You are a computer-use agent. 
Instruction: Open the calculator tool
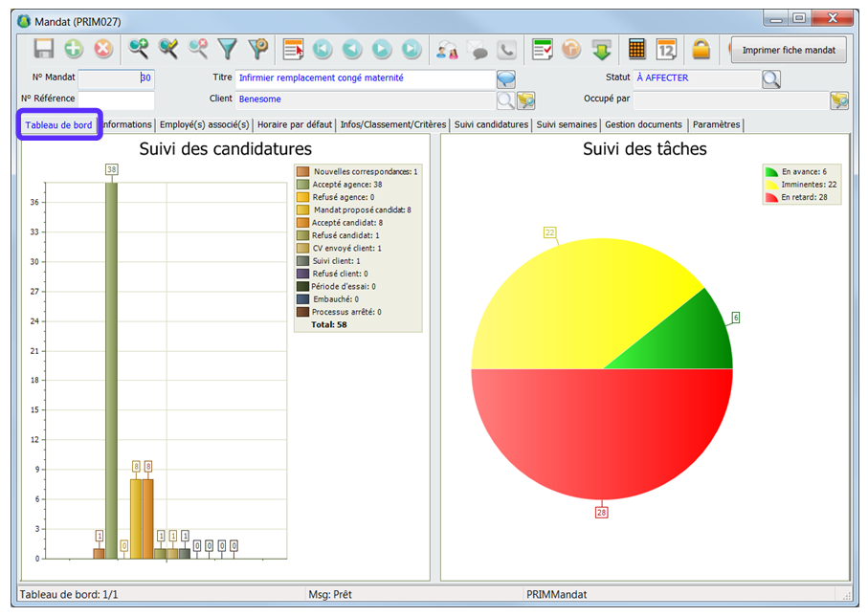636,50
